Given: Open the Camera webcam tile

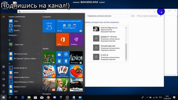Looking at the screenshot, I should (66, 61).
